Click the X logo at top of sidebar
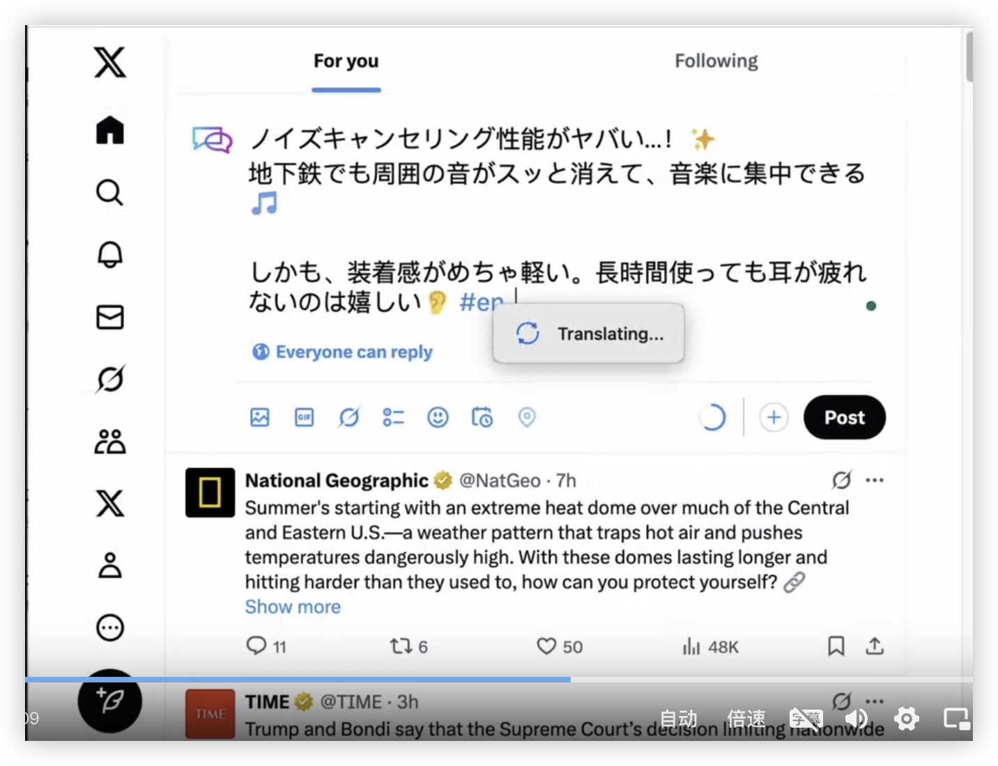 110,63
